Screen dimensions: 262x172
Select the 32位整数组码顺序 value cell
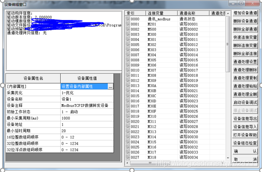(87, 143)
